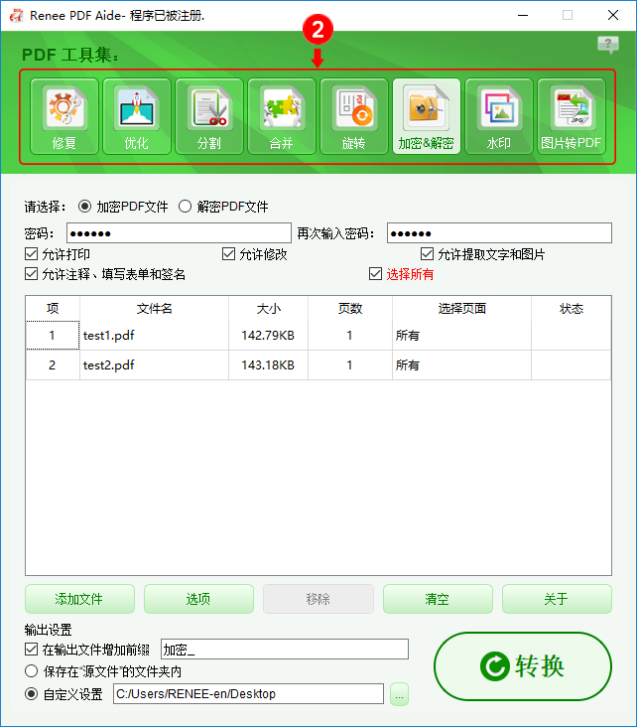Select the 旋转 (Rotate) tool

354,116
